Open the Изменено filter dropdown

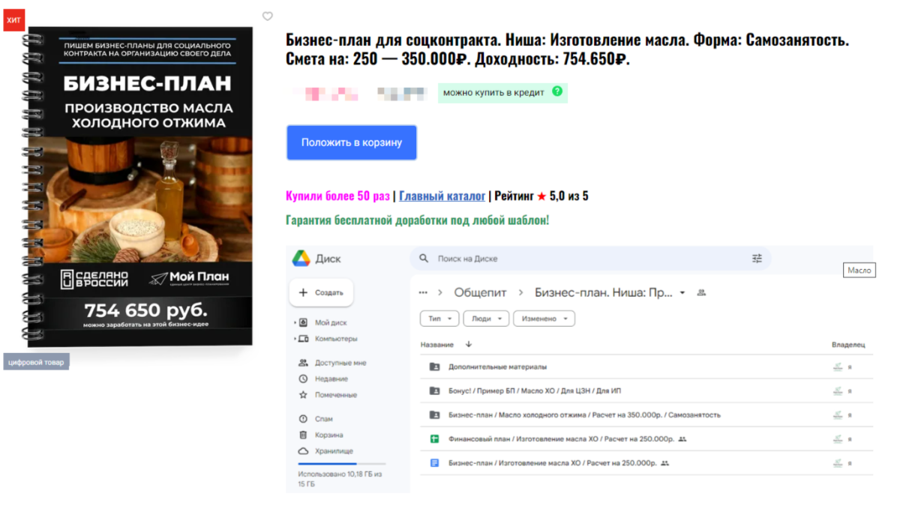coord(544,319)
